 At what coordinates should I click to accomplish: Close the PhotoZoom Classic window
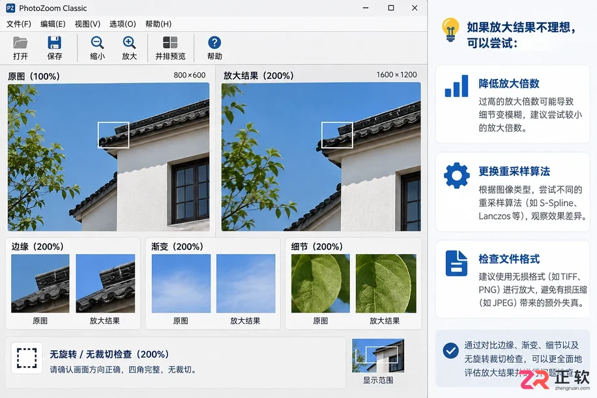click(415, 8)
